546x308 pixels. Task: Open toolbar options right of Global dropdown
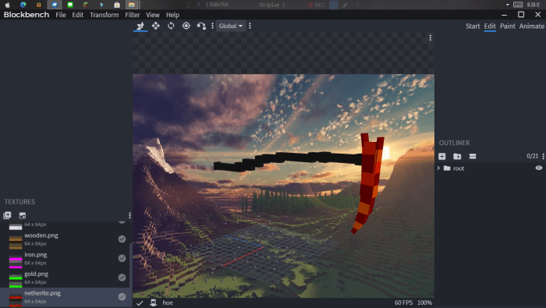coord(250,26)
